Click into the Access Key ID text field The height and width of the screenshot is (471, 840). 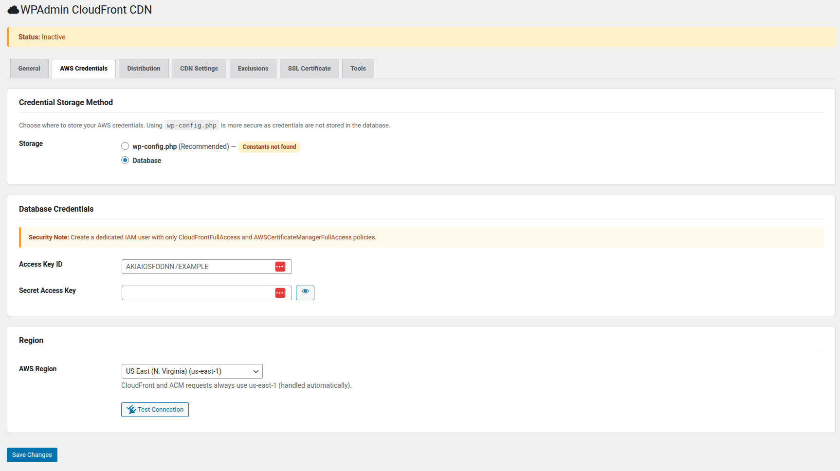point(197,267)
